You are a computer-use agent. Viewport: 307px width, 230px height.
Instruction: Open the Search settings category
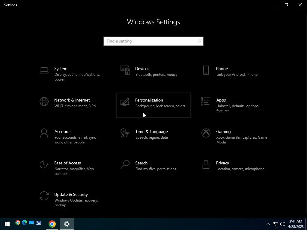pyautogui.click(x=153, y=168)
